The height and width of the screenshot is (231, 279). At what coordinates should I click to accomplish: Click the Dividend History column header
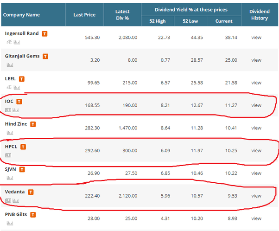(260, 15)
